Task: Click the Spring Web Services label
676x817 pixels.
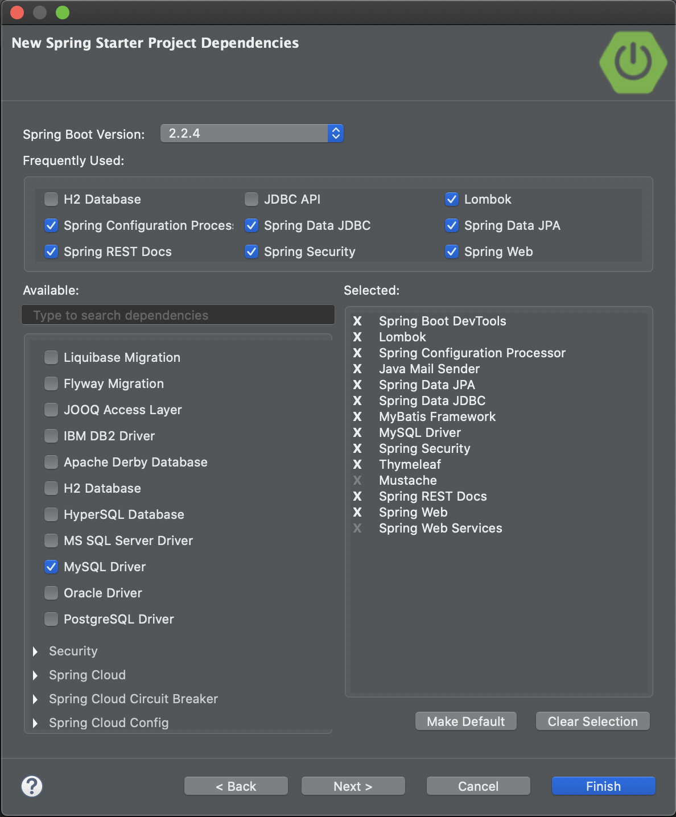Action: [441, 529]
